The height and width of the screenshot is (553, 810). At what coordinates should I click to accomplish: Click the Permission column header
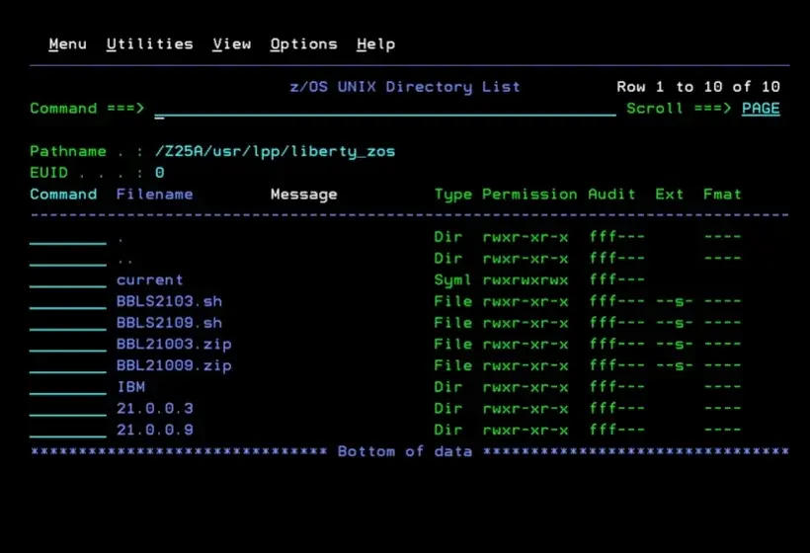tap(529, 195)
